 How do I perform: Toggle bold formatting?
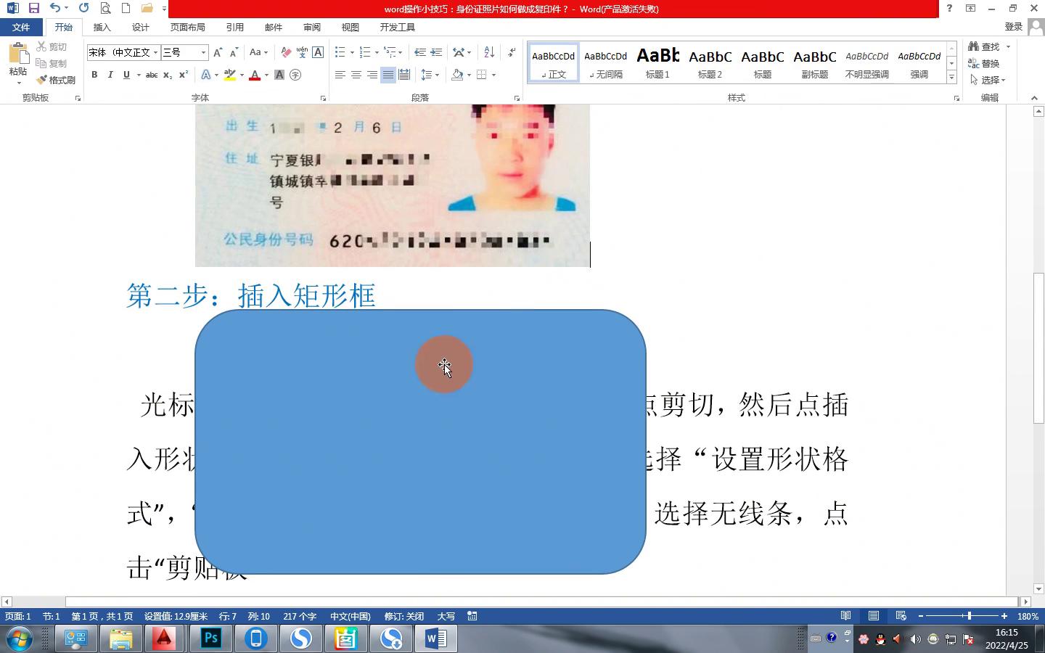(94, 75)
